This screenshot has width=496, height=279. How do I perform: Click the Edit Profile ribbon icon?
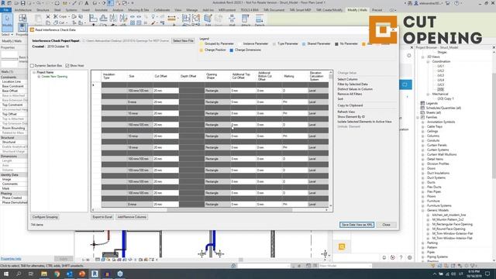click(208, 19)
